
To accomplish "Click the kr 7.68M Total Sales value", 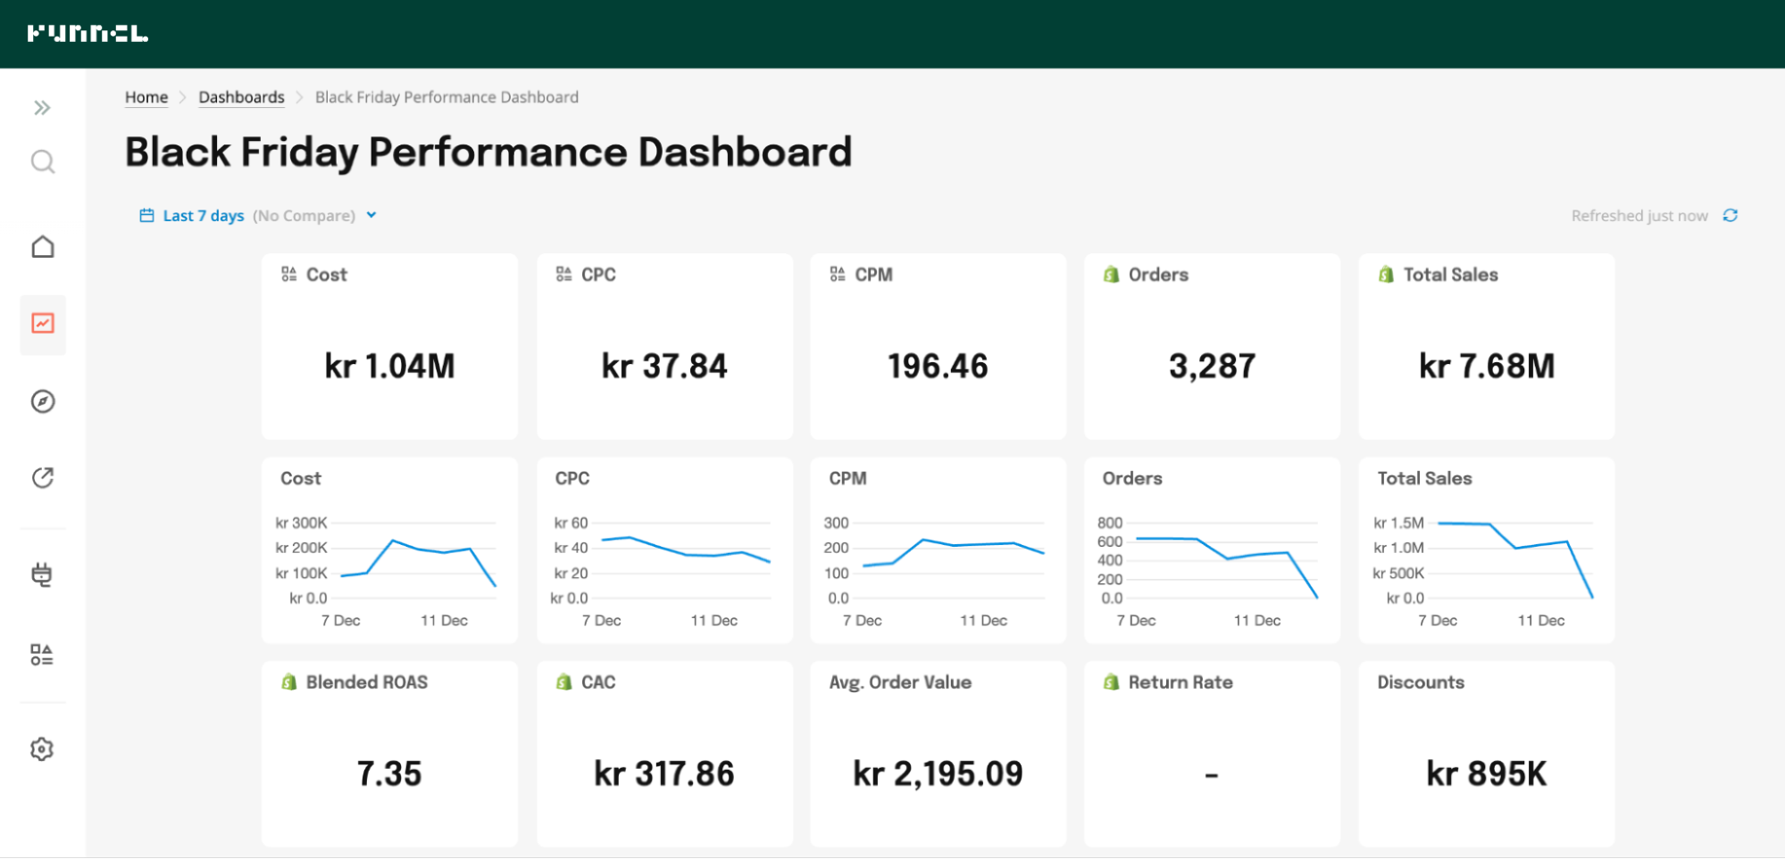I will pos(1487,366).
